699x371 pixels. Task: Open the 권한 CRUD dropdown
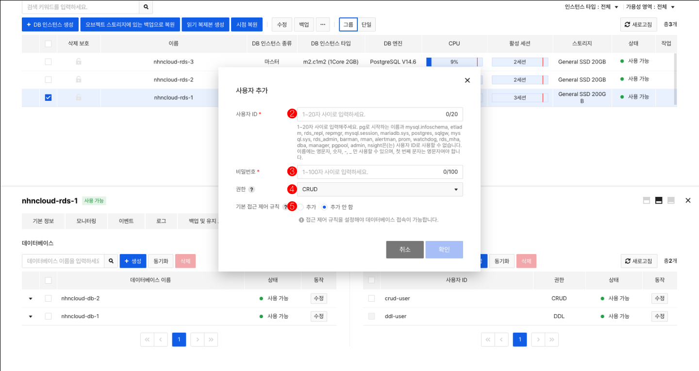click(380, 189)
